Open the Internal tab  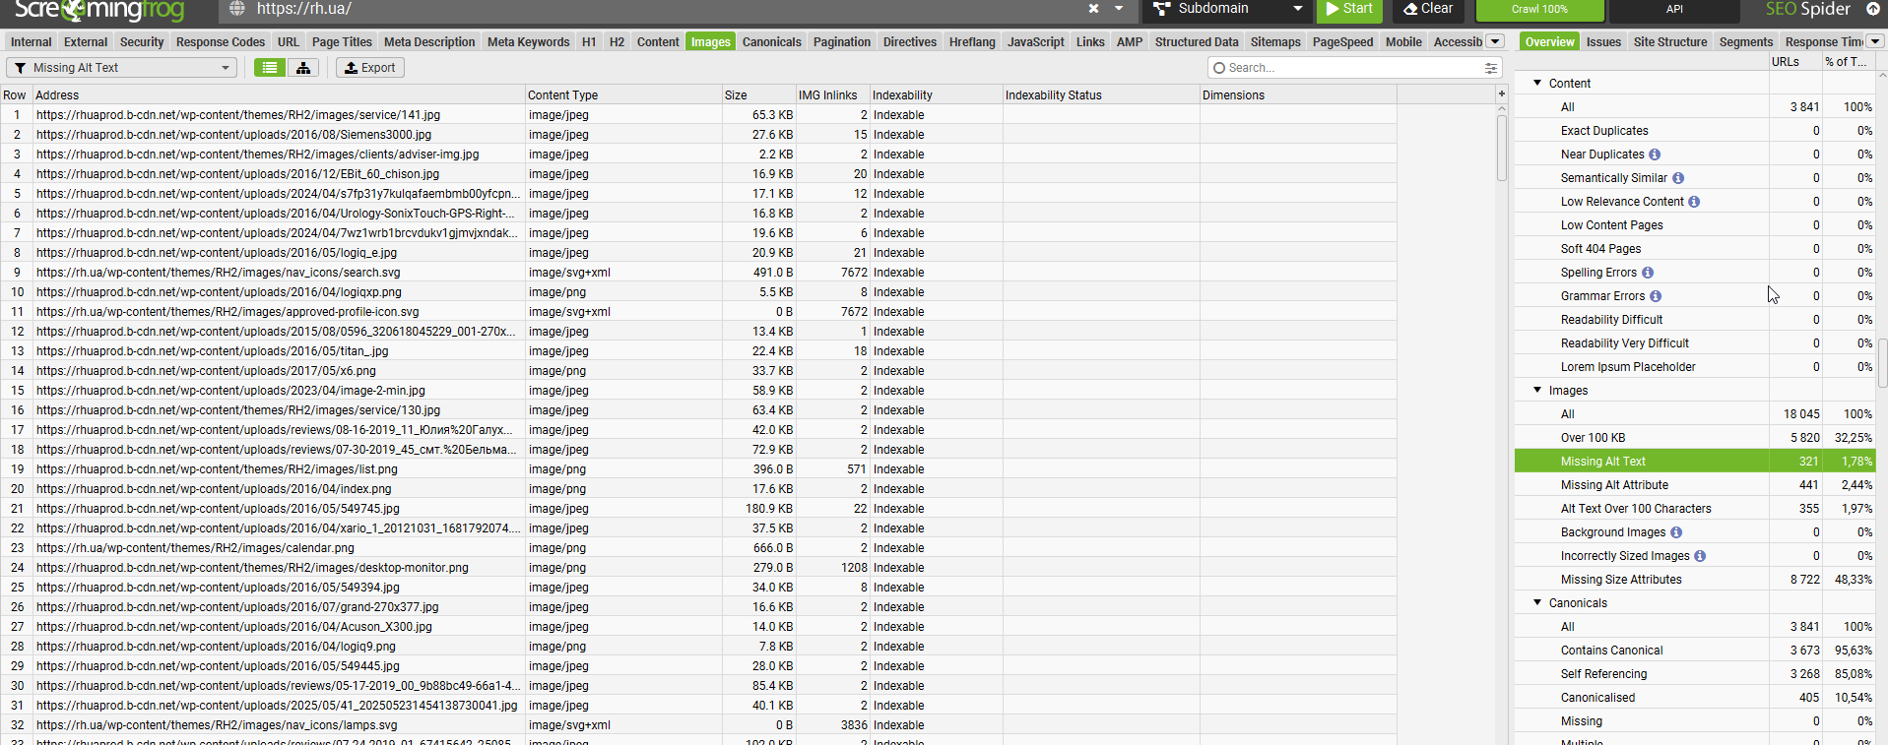[32, 42]
